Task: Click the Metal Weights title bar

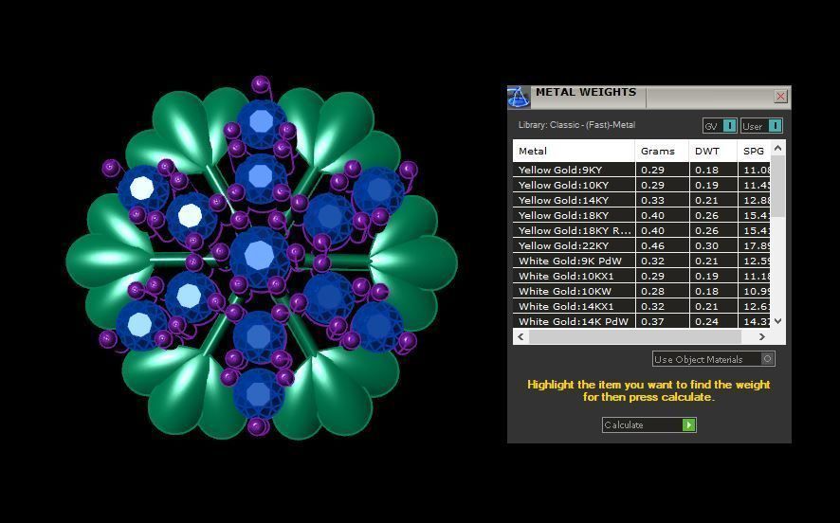Action: click(651, 98)
